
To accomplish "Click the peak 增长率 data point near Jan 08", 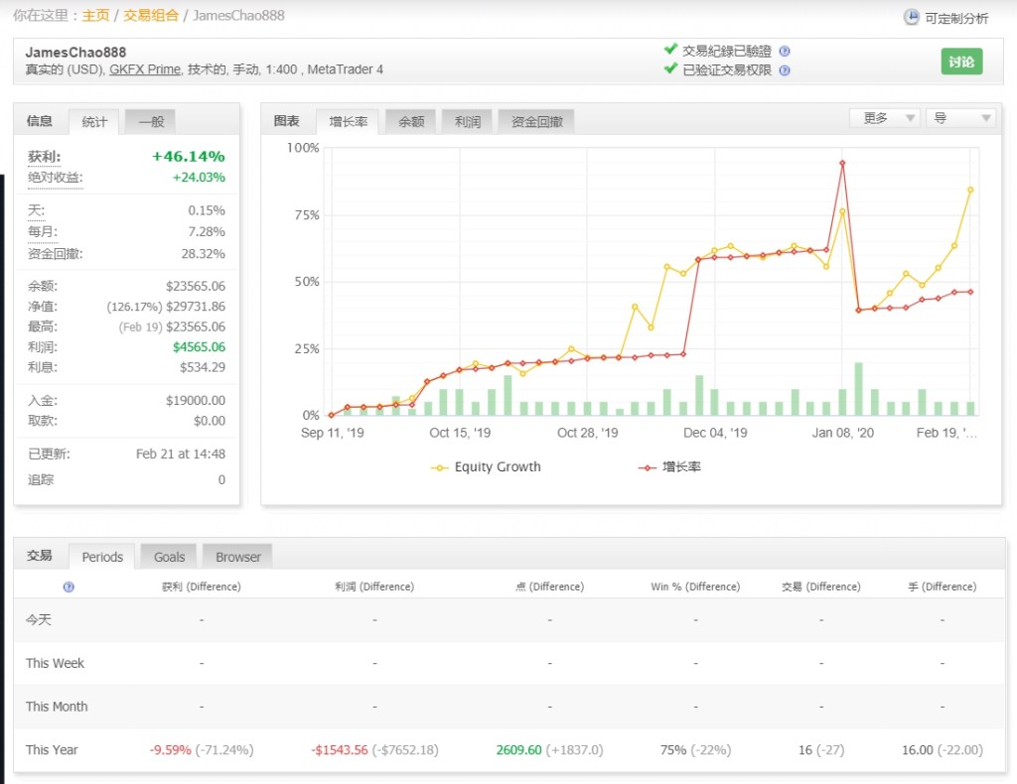I will pos(842,163).
